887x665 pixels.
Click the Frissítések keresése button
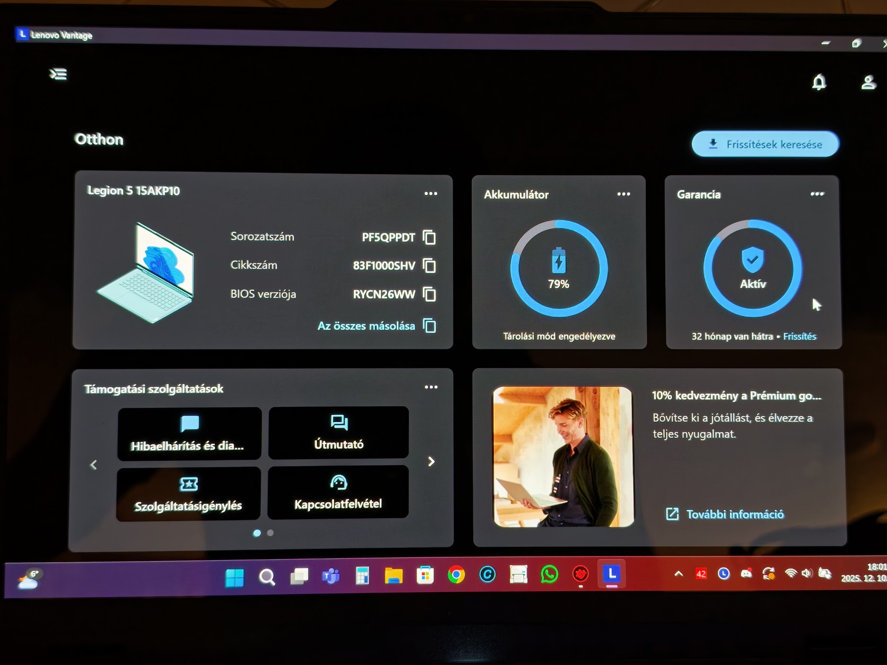(x=765, y=144)
